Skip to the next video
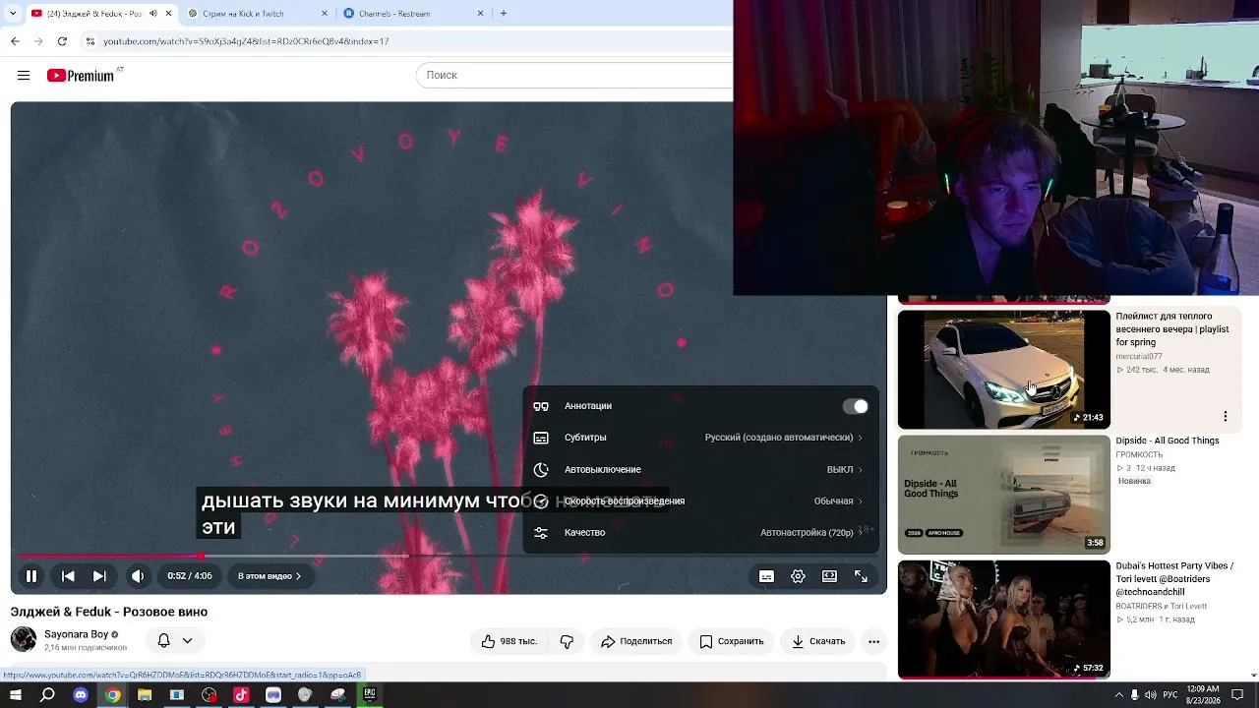Image resolution: width=1259 pixels, height=708 pixels. [x=99, y=576]
